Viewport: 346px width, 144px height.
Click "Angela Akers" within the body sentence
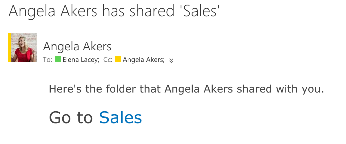(199, 89)
